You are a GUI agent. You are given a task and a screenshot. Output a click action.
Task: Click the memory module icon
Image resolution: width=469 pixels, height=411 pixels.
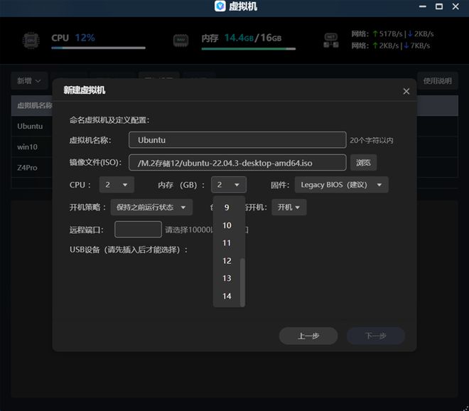pyautogui.click(x=181, y=41)
